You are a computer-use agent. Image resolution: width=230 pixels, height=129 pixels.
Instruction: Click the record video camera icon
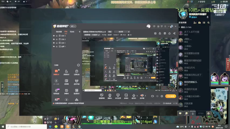153,96
